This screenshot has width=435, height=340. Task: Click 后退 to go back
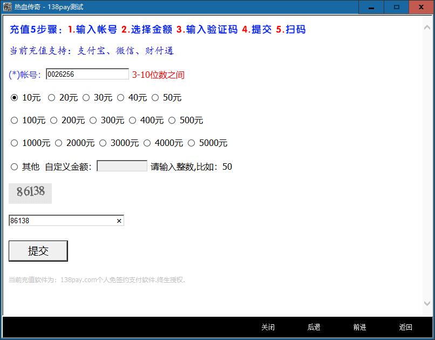314,327
